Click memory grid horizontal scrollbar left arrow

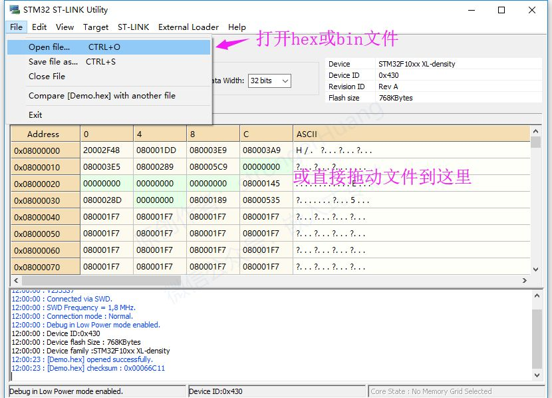16,280
